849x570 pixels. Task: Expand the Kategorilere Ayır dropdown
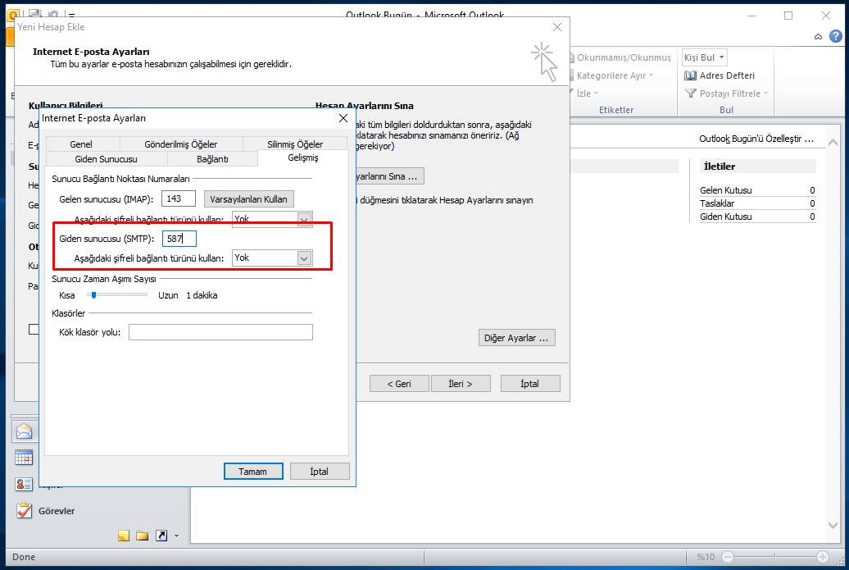(651, 75)
